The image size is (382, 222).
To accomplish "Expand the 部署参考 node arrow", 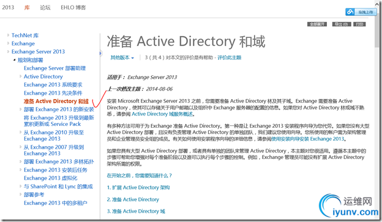I will 20,194.
